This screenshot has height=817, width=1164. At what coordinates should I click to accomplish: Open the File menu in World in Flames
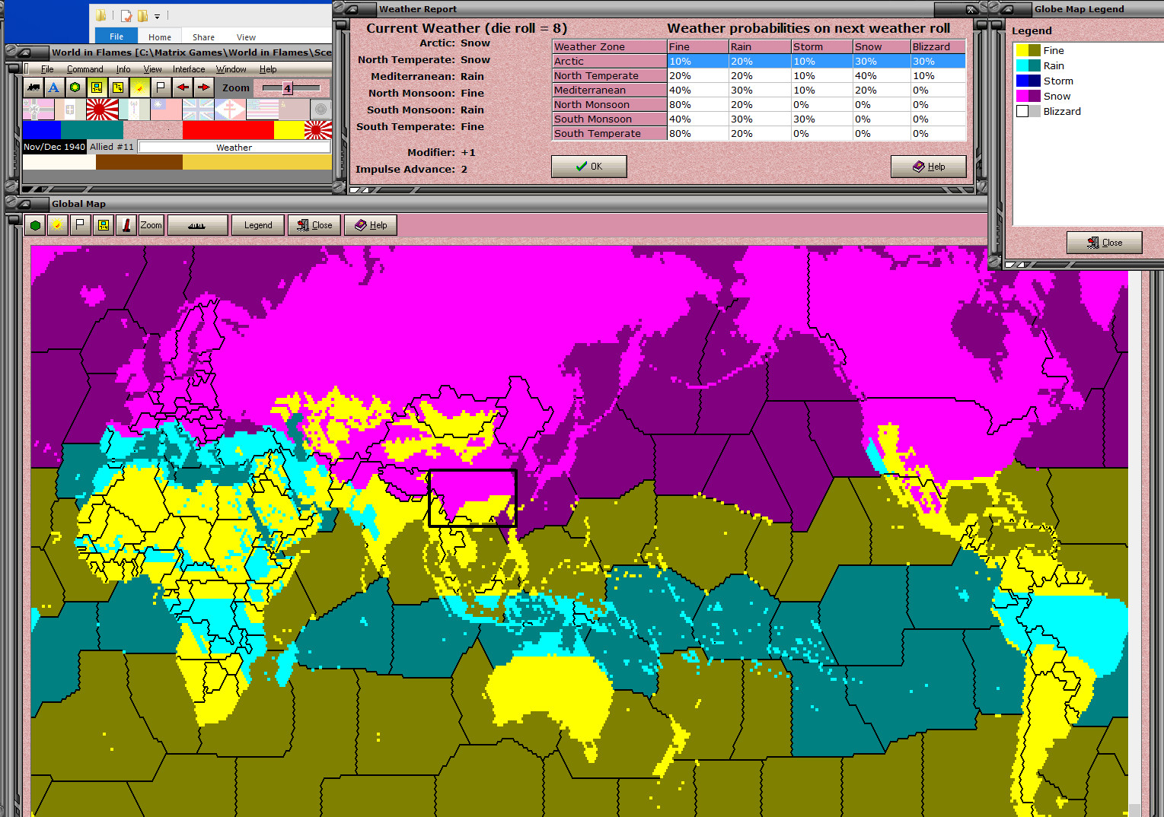tap(47, 69)
